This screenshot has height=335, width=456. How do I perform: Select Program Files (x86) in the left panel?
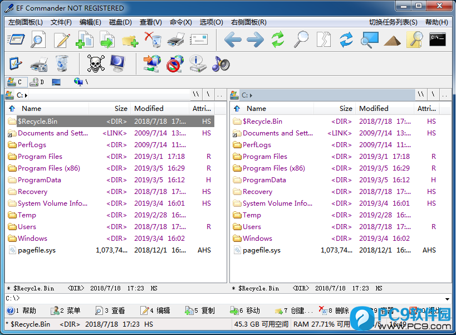[49, 168]
